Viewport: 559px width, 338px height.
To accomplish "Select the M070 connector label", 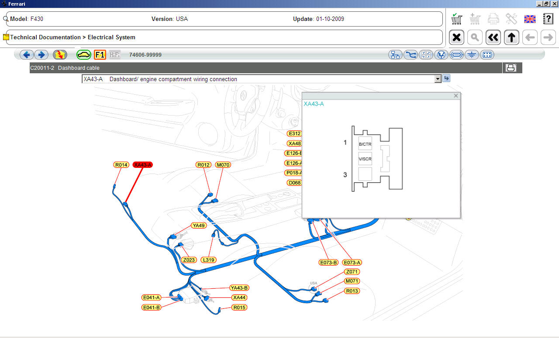I will 223,165.
